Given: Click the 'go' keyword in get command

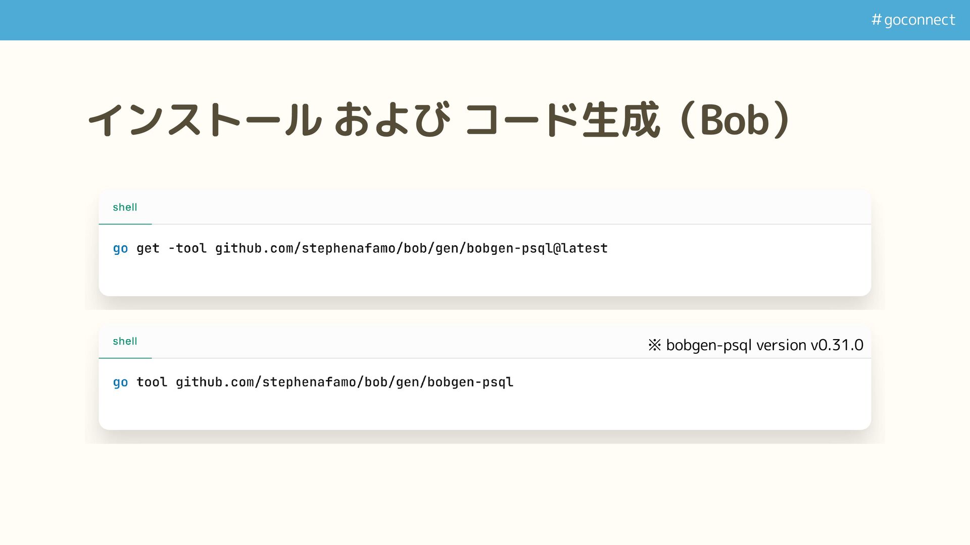Looking at the screenshot, I should [x=120, y=248].
